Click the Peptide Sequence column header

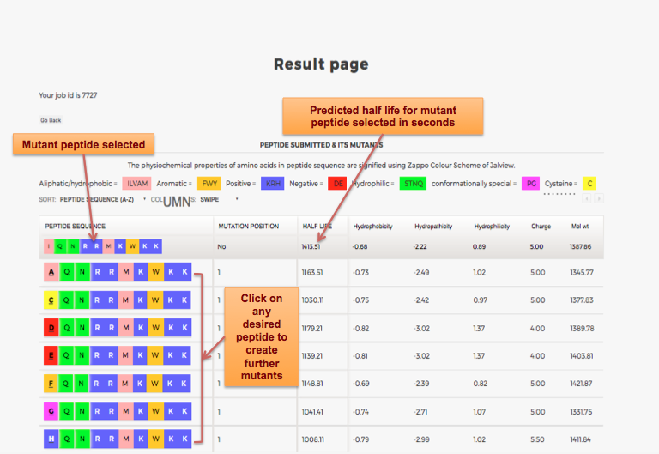[76, 227]
